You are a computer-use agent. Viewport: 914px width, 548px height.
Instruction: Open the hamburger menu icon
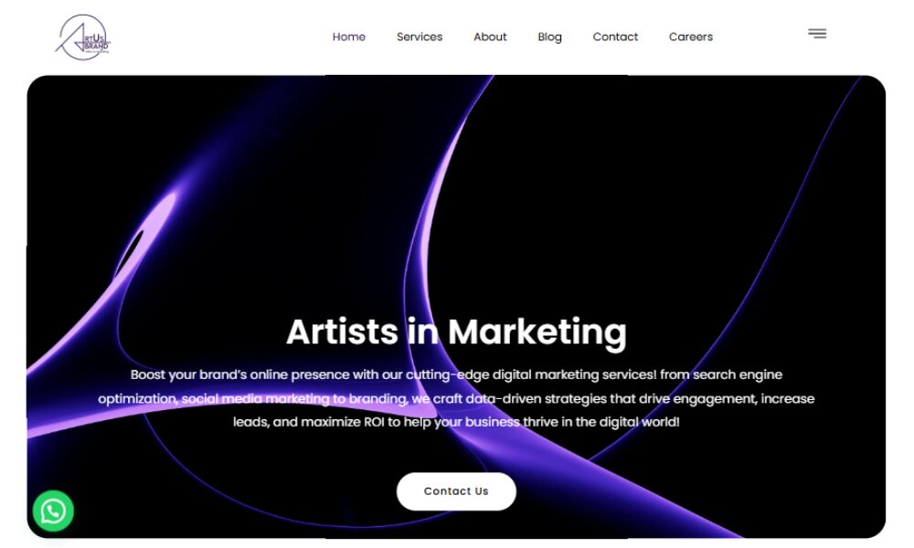pyautogui.click(x=816, y=34)
